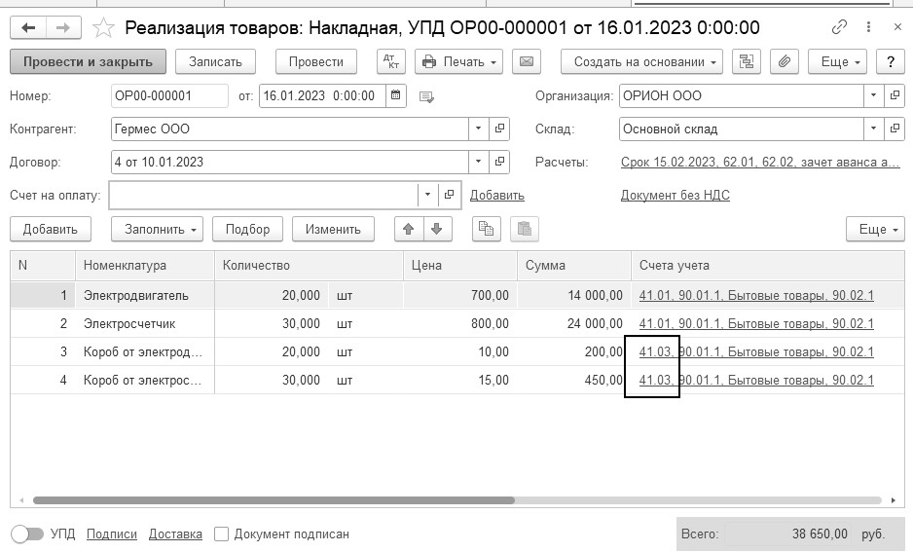Click the scroll-right arrow of the table scrollbar
913x552 pixels.
pos(894,500)
